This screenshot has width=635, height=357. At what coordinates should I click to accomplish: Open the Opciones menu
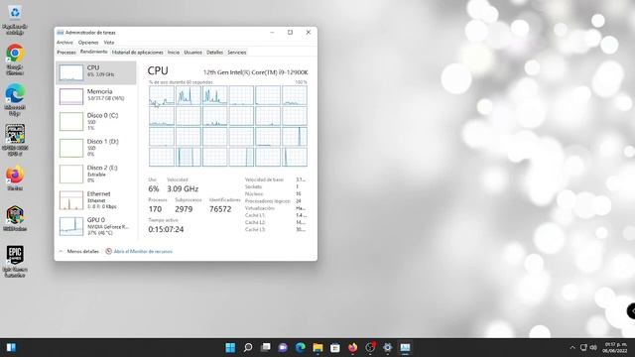coord(88,42)
